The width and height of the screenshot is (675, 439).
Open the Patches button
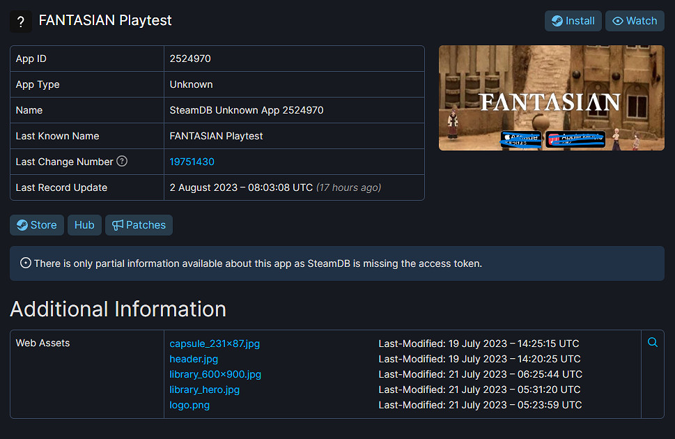[x=139, y=225]
